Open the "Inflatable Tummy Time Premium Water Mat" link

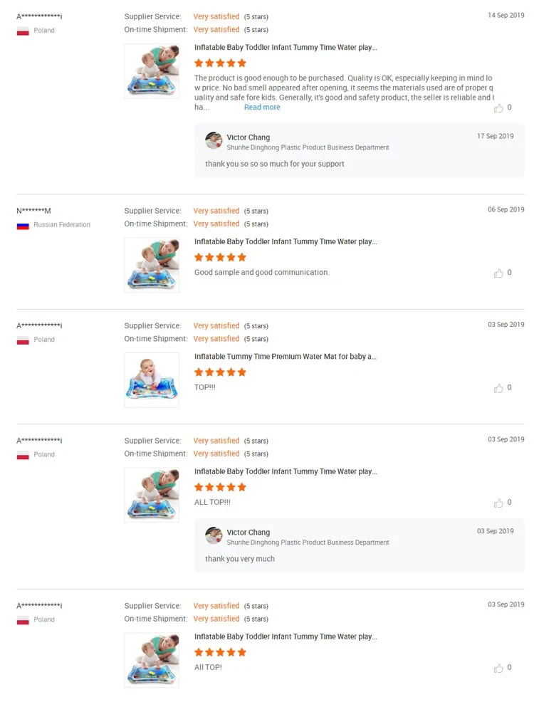286,357
